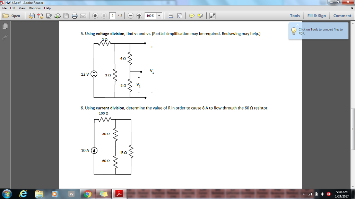
Task: Zoom out with the minus button
Action: (131, 16)
